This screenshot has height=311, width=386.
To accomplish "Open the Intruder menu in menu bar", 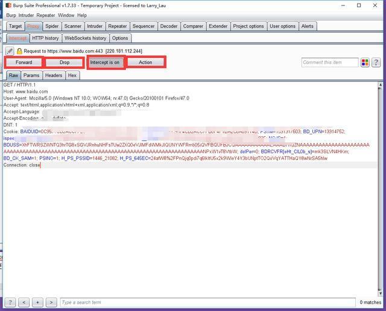I will click(26, 15).
